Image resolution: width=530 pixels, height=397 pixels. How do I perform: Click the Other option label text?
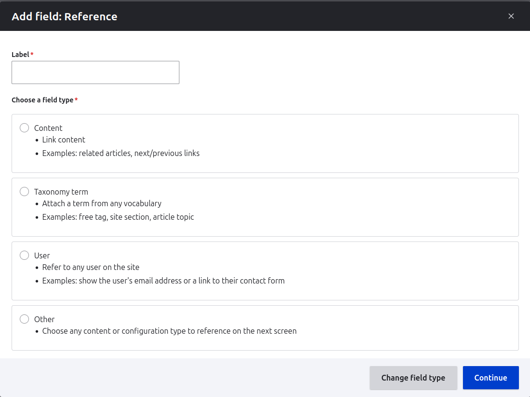click(44, 319)
